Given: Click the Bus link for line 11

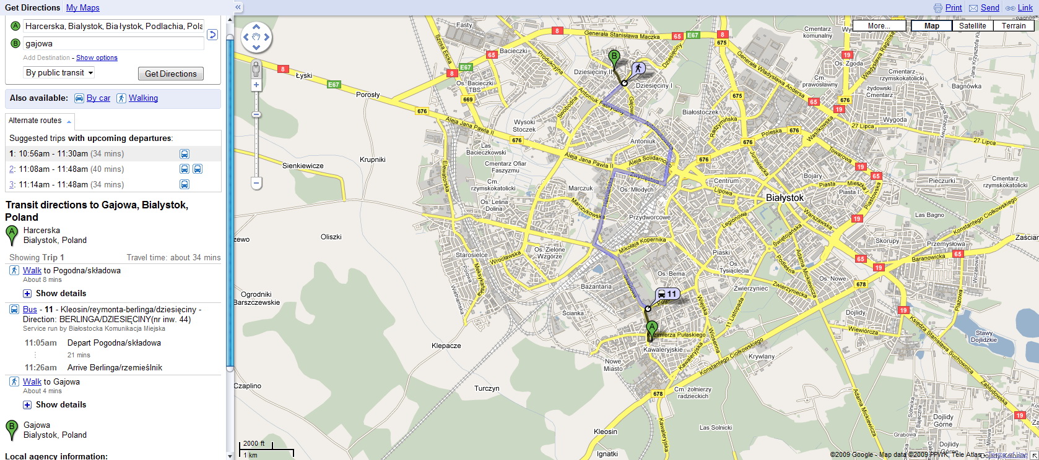Looking at the screenshot, I should 30,309.
